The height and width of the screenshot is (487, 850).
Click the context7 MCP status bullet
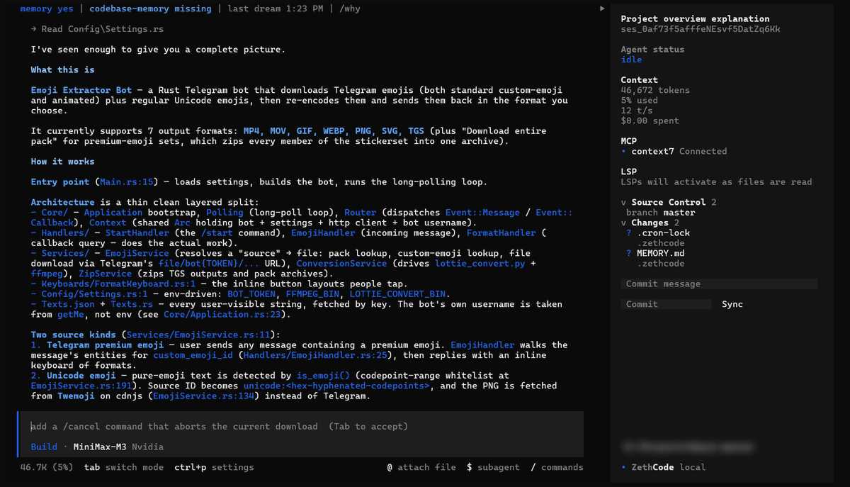(x=624, y=152)
